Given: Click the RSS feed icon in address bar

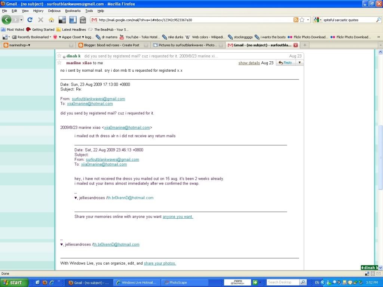Looking at the screenshot, I should tap(296, 20).
